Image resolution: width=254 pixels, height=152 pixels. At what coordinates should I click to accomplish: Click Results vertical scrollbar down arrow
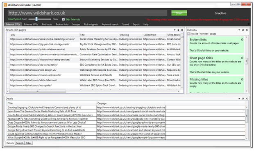click(182, 88)
